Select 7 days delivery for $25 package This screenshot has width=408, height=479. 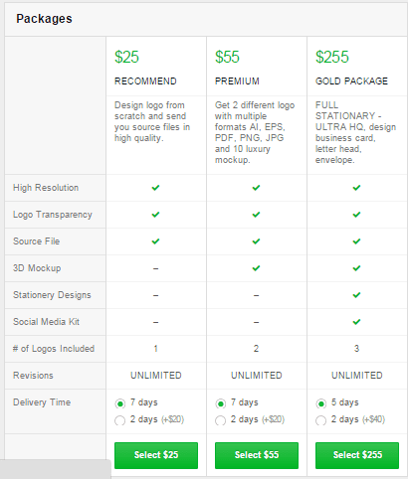tap(120, 403)
